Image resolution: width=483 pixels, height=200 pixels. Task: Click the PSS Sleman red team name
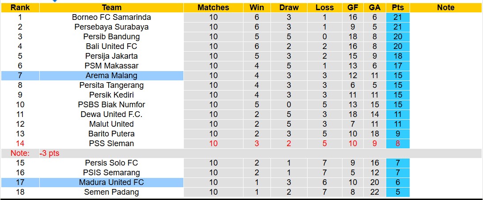coord(111,143)
